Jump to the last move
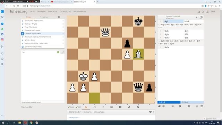The image size is (222, 125). 197,106
